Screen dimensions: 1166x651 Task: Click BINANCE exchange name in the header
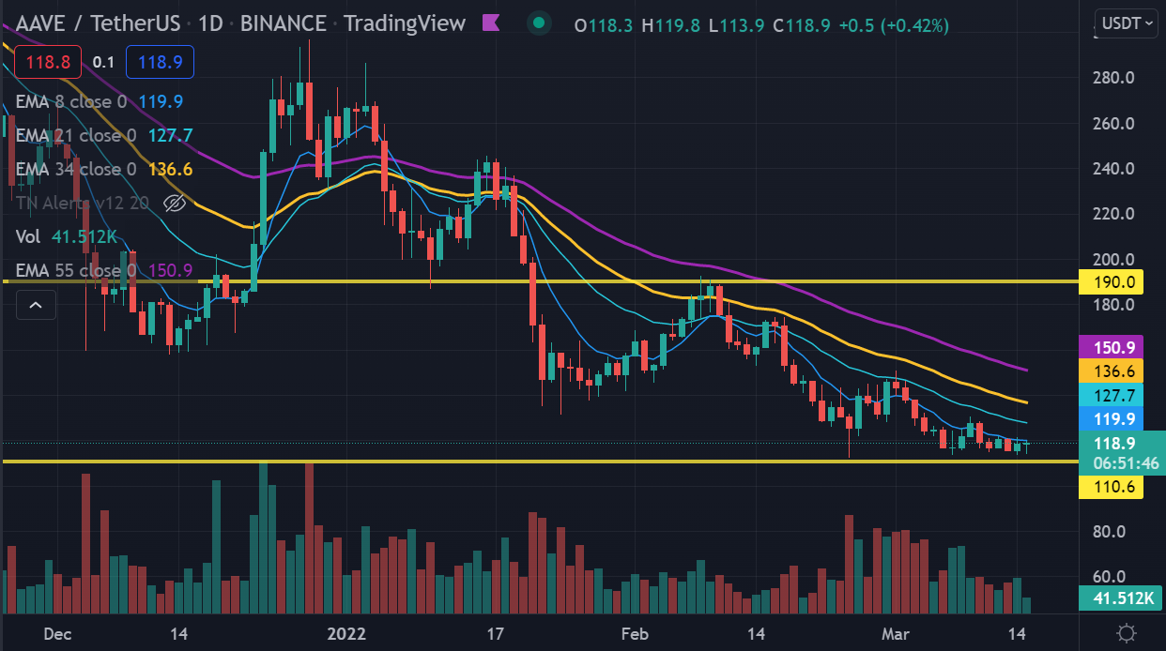(282, 23)
